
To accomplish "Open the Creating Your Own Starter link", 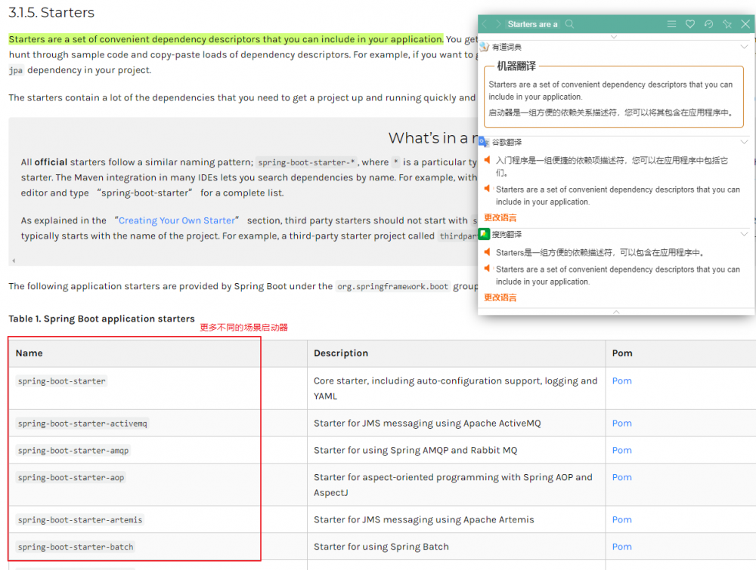I will click(x=176, y=220).
